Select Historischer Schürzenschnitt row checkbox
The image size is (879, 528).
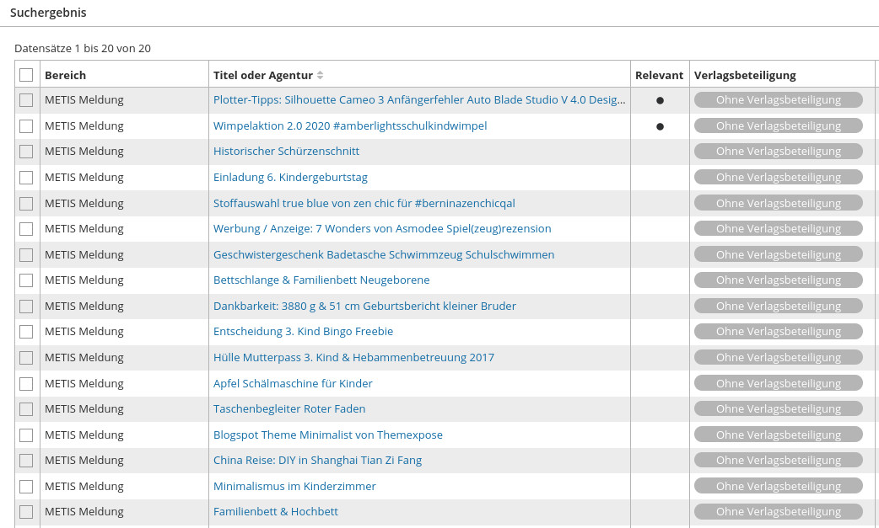click(26, 152)
